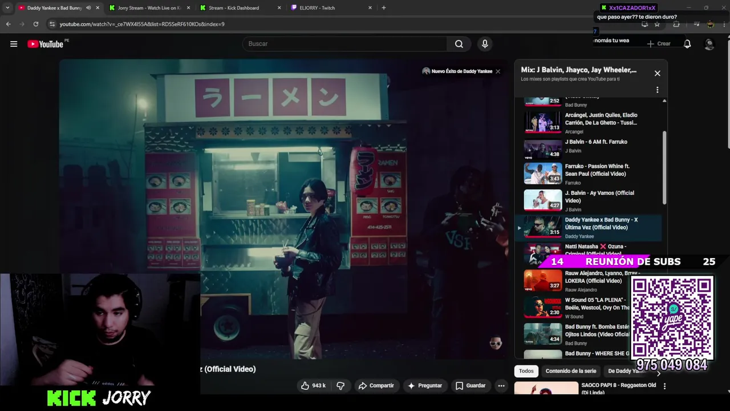Close the Daddy Yankee x Bad Bunny tab
Viewport: 730px width, 411px height.
pyautogui.click(x=98, y=8)
